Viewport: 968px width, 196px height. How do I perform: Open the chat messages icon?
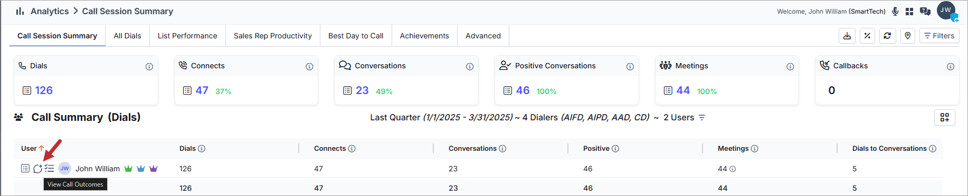[x=925, y=11]
